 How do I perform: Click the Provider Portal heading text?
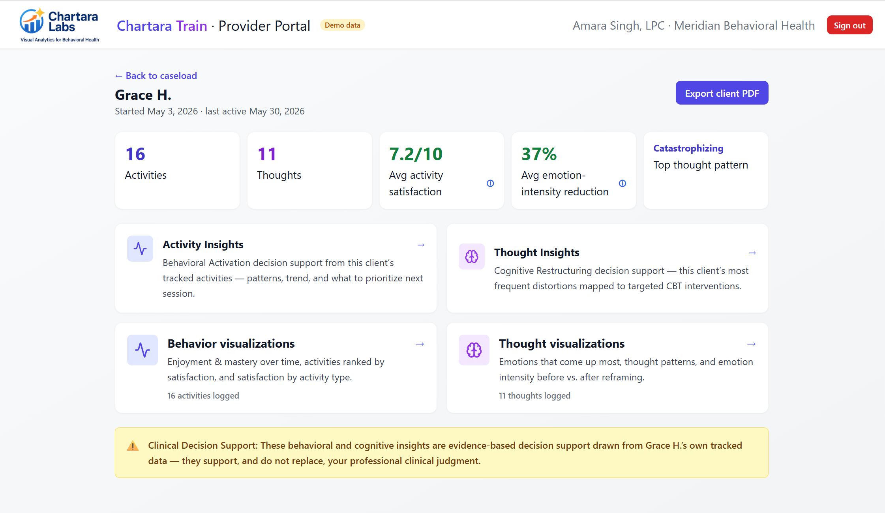264,26
